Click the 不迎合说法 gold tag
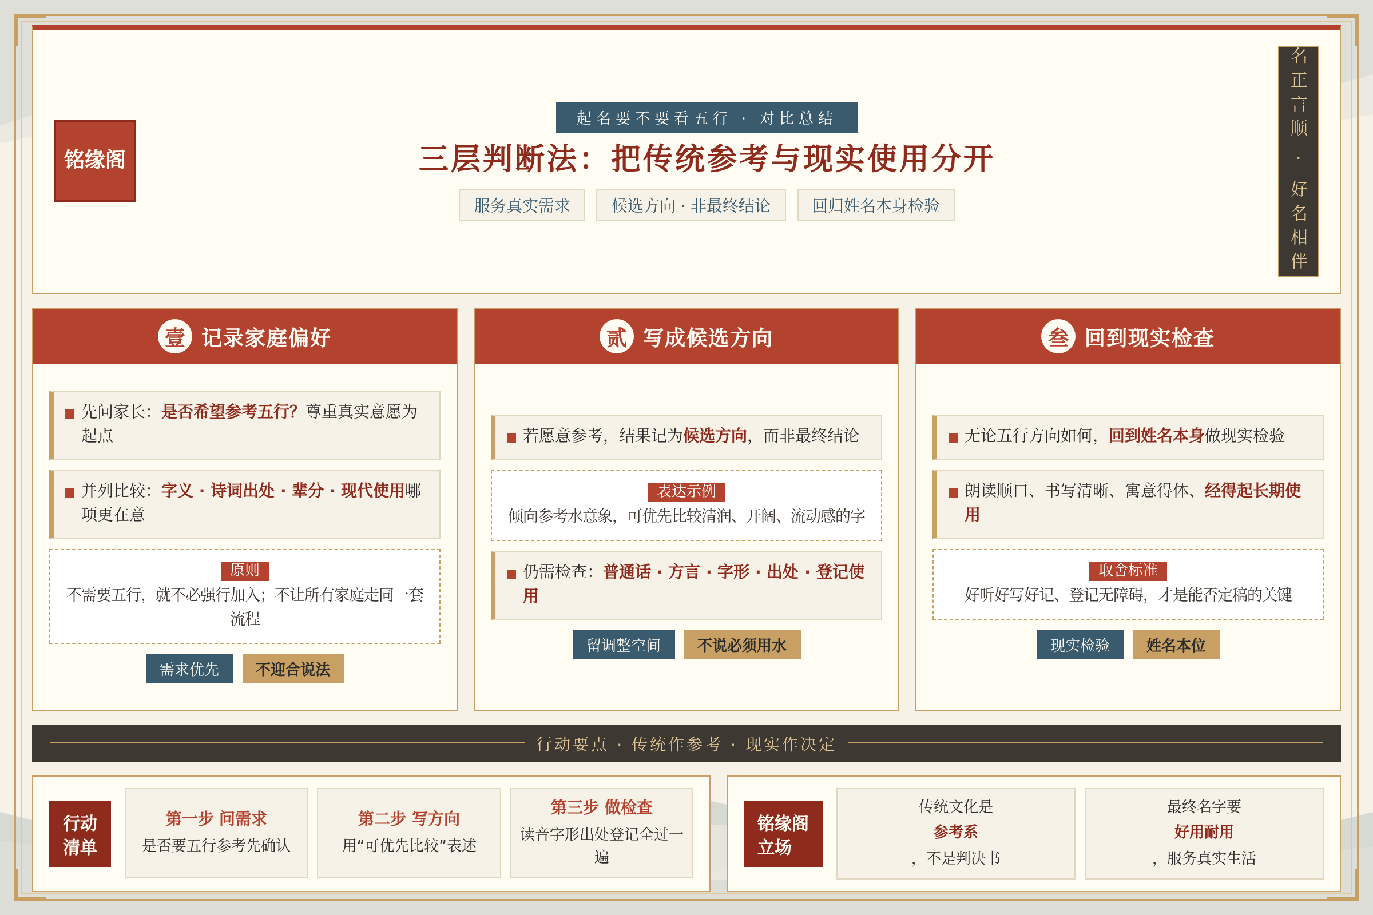This screenshot has width=1373, height=915. click(x=293, y=668)
